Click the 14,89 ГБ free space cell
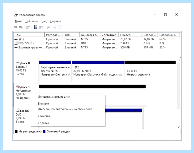 click(x=149, y=39)
